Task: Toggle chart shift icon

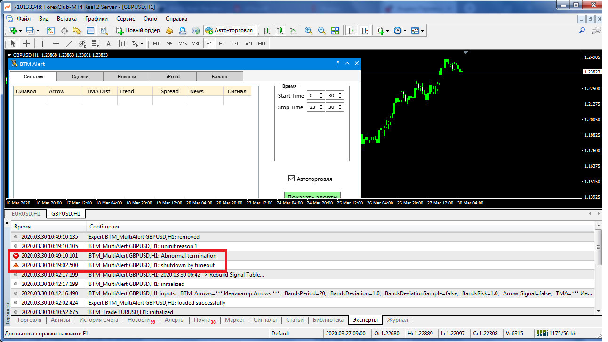Action: [x=364, y=31]
